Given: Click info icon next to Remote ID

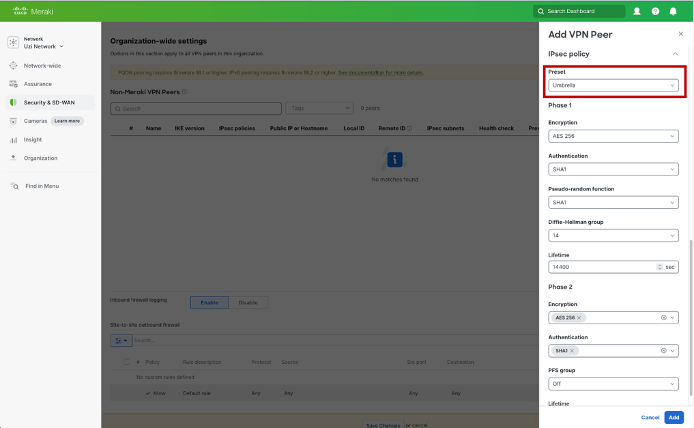Looking at the screenshot, I should pyautogui.click(x=409, y=128).
